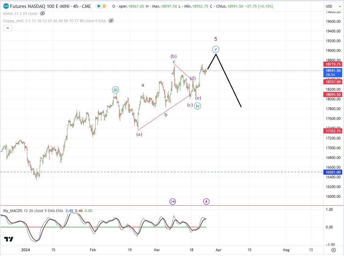Click the NASDAQ 100 symbol logo icon
The height and width of the screenshot is (256, 344).
click(x=6, y=6)
